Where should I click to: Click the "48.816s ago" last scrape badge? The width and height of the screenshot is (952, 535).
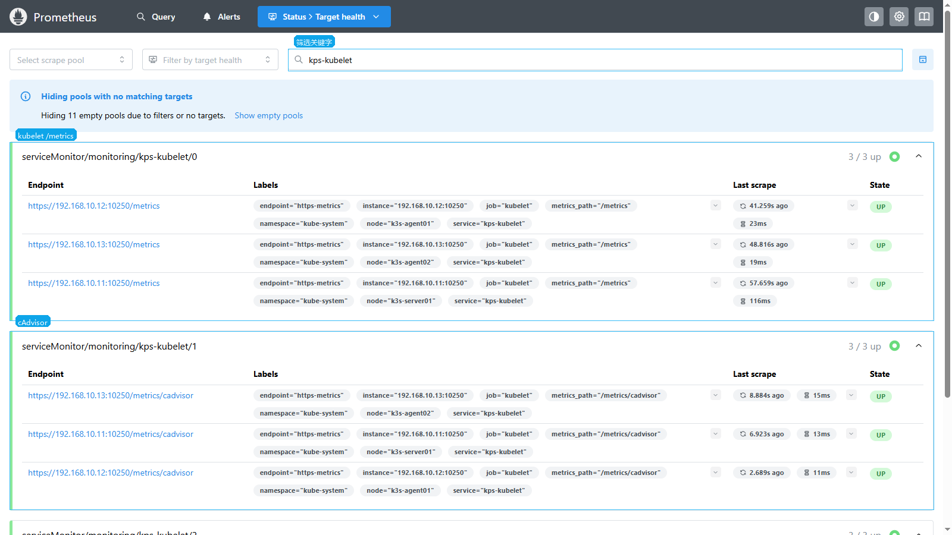click(x=764, y=244)
